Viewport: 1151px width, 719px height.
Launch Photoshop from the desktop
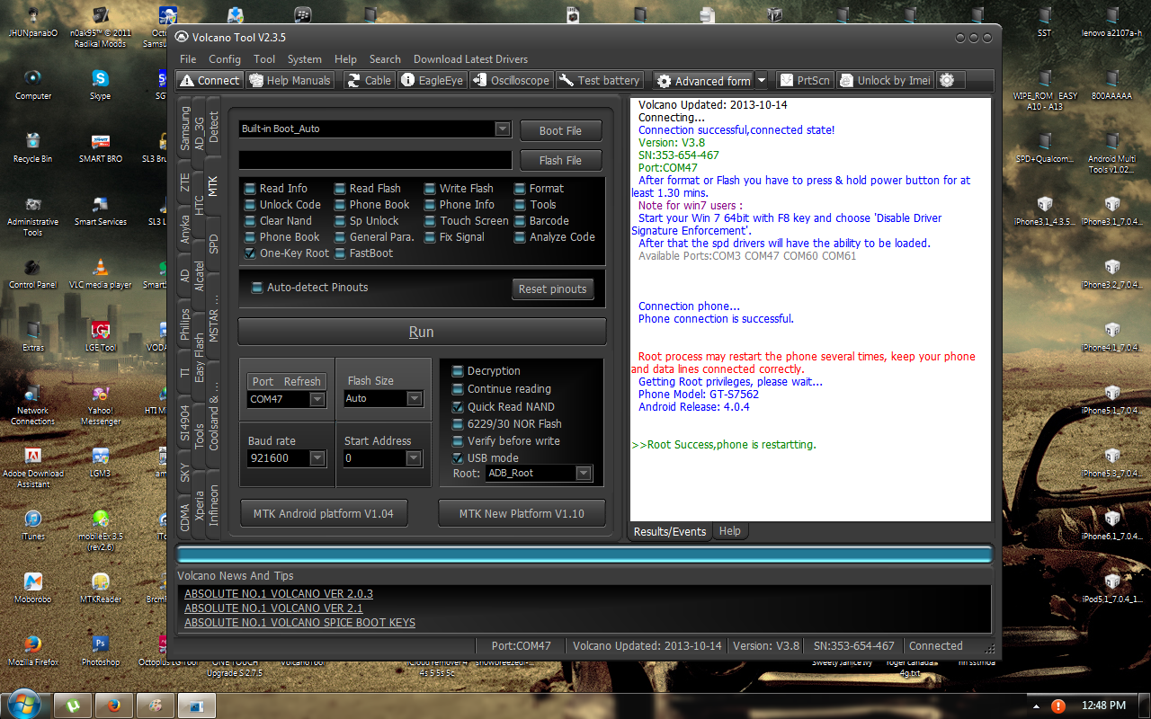(x=101, y=649)
